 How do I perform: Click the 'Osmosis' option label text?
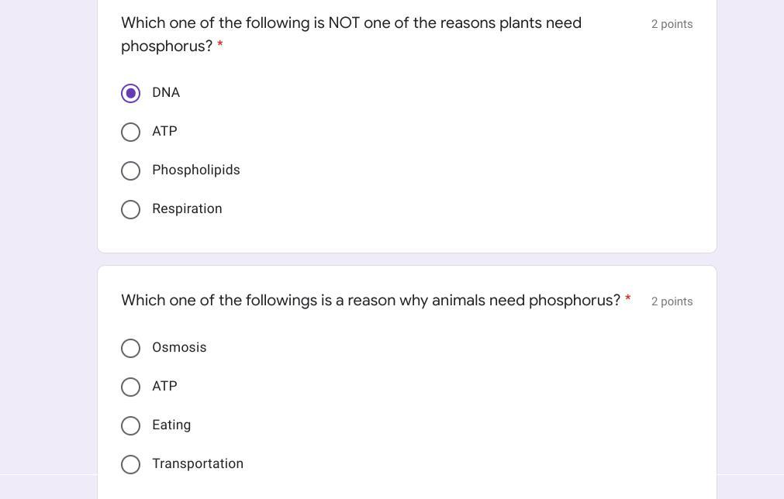click(x=179, y=347)
